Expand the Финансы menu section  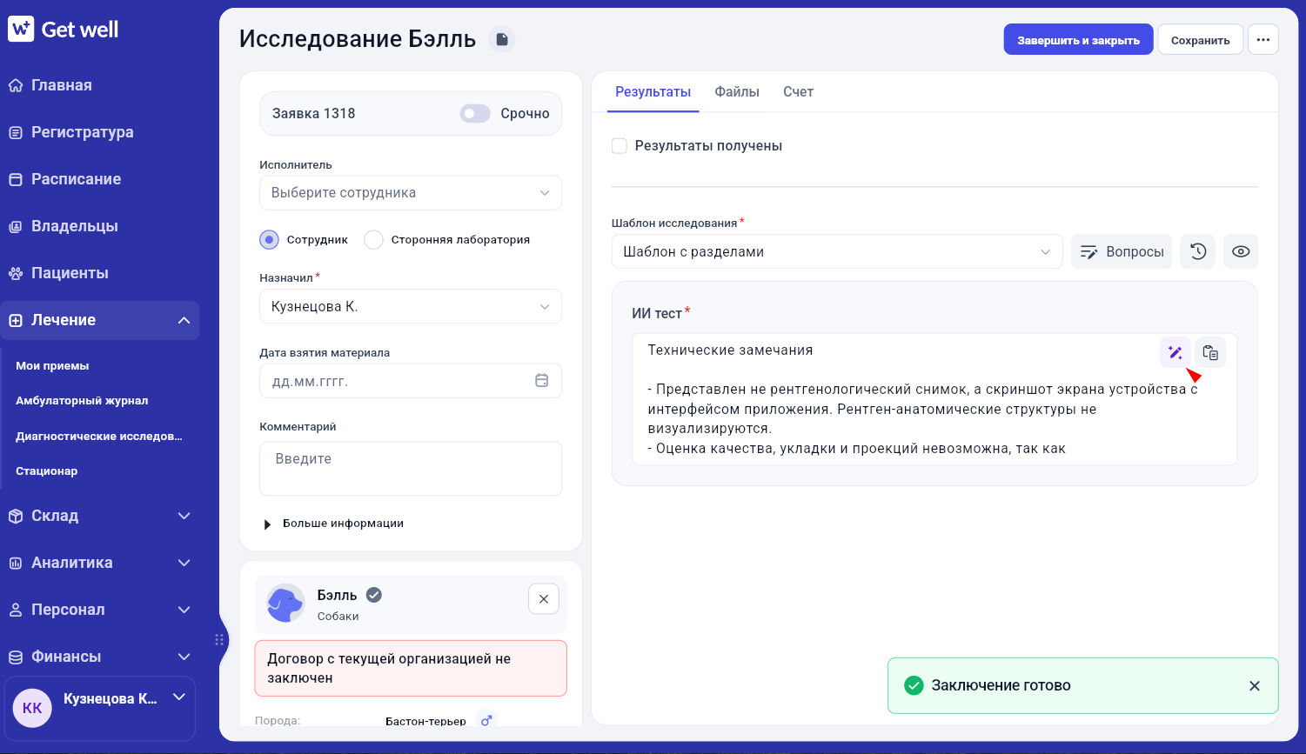coord(100,657)
